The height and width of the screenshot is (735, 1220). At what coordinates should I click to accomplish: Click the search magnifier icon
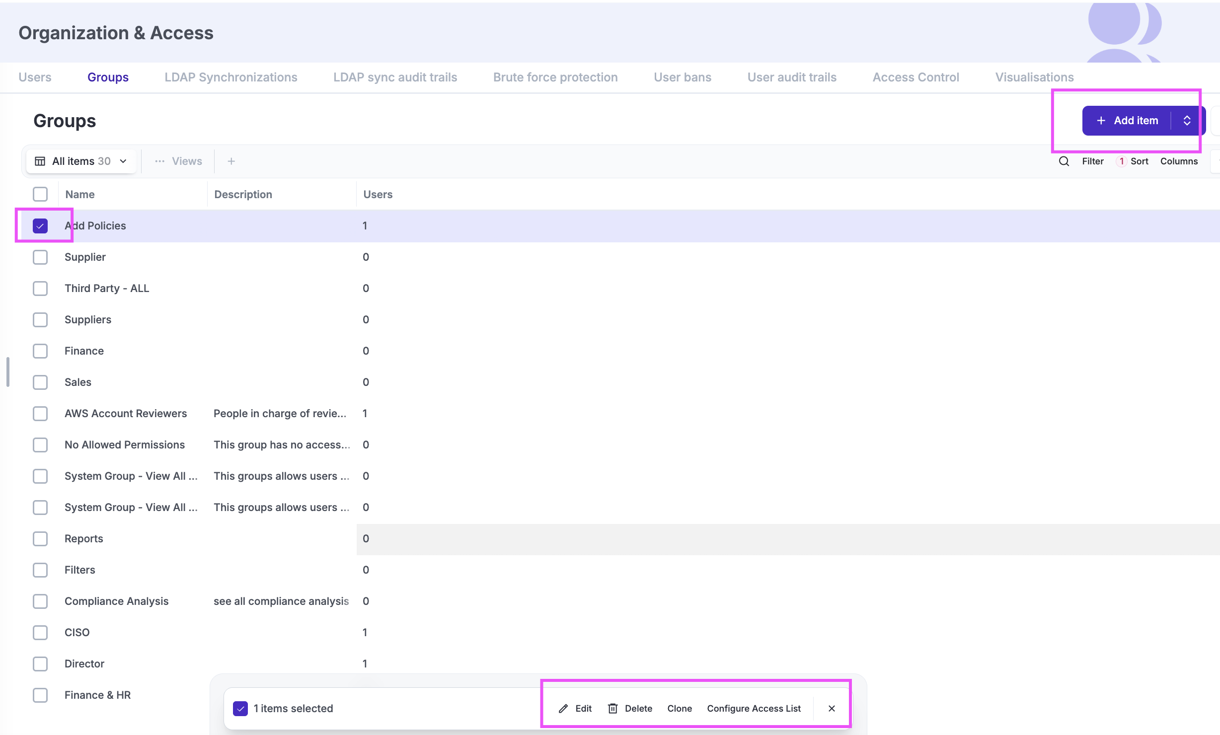click(1064, 161)
